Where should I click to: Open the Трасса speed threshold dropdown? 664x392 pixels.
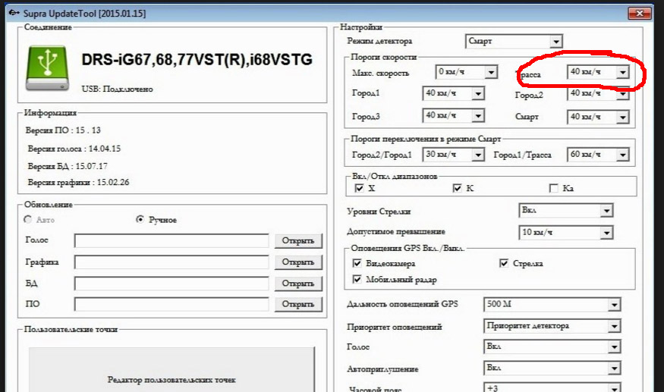(x=598, y=72)
